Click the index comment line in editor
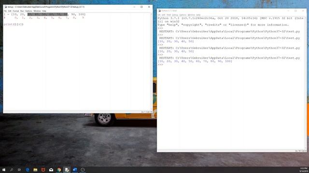 coord(44,18)
